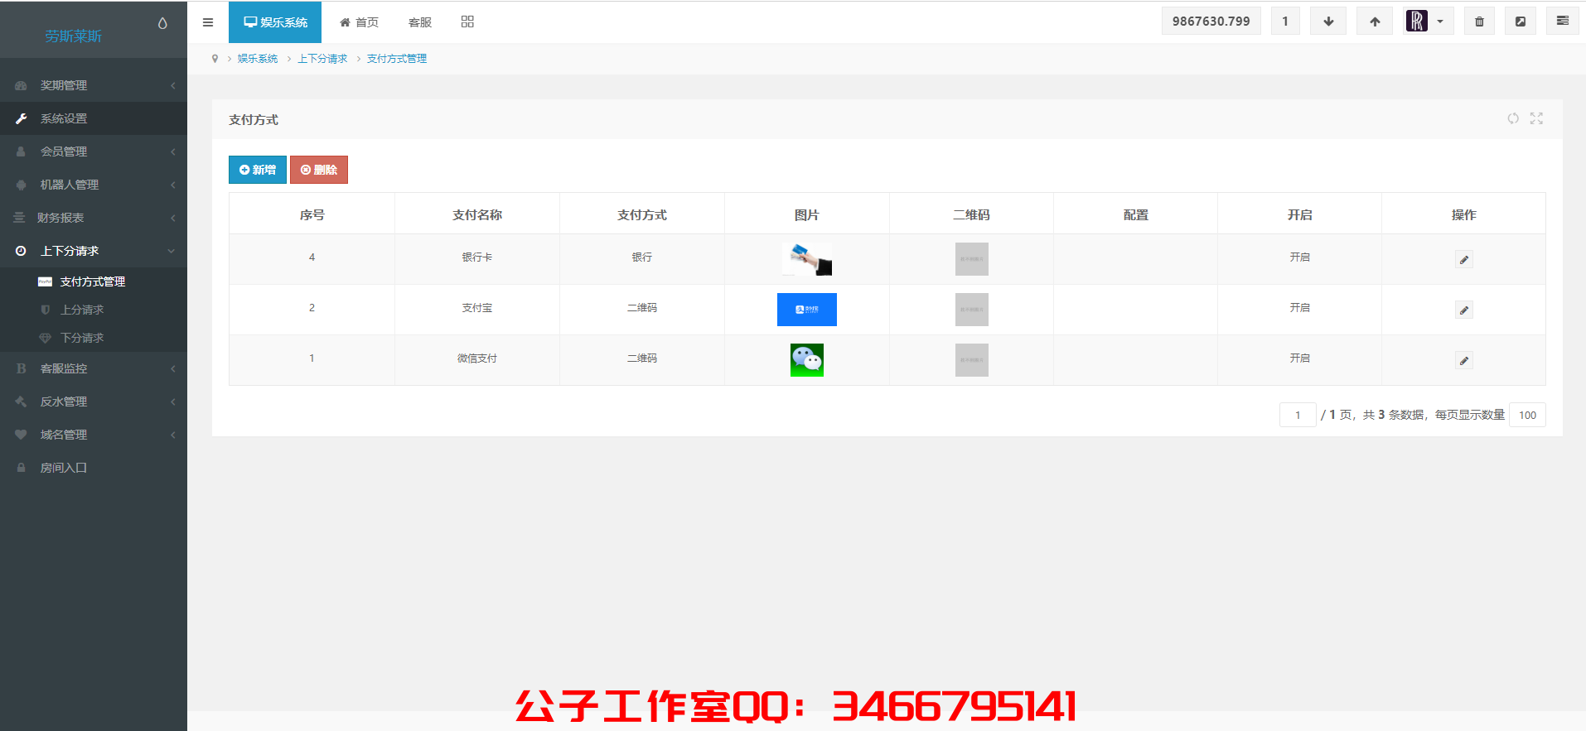Screen dimensions: 1586x731
Task: Expand 会员管理 sidebar menu
Action: coord(94,151)
